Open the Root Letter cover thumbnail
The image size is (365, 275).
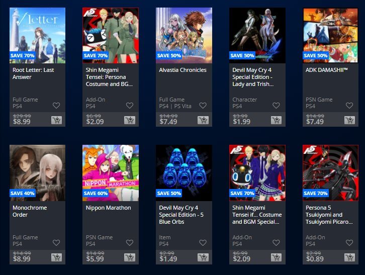(38, 35)
